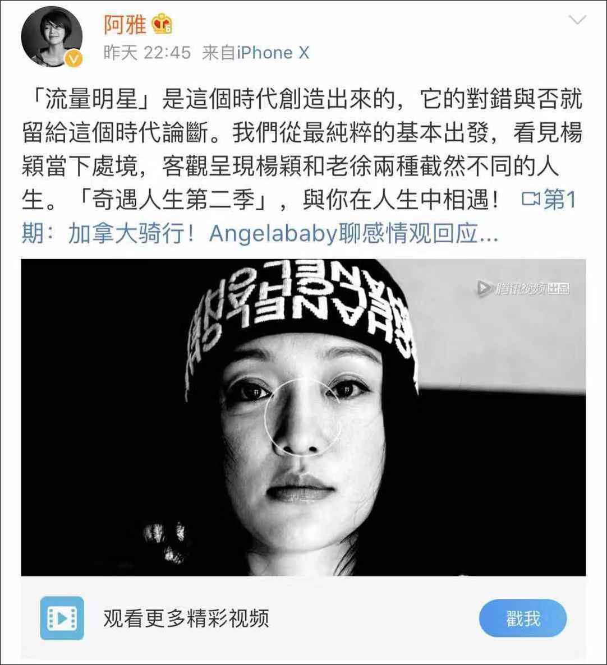Click the blue film-strip video icon
The width and height of the screenshot is (607, 665).
pyautogui.click(x=62, y=618)
